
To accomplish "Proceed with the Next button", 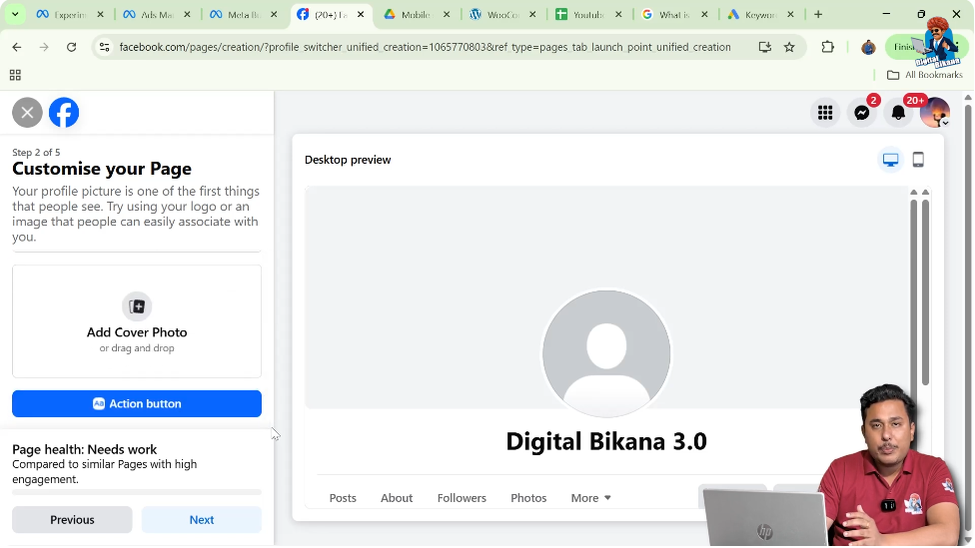I will click(x=202, y=520).
